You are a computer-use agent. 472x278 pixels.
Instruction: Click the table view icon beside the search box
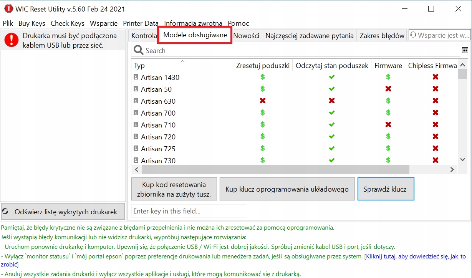tap(465, 50)
